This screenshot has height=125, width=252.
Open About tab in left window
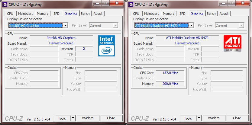tap(98, 14)
